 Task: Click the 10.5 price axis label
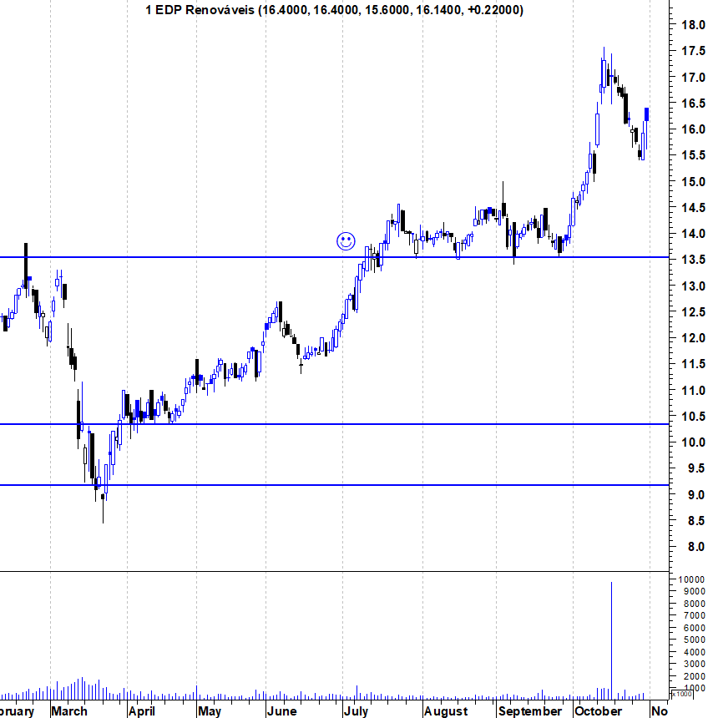693,417
